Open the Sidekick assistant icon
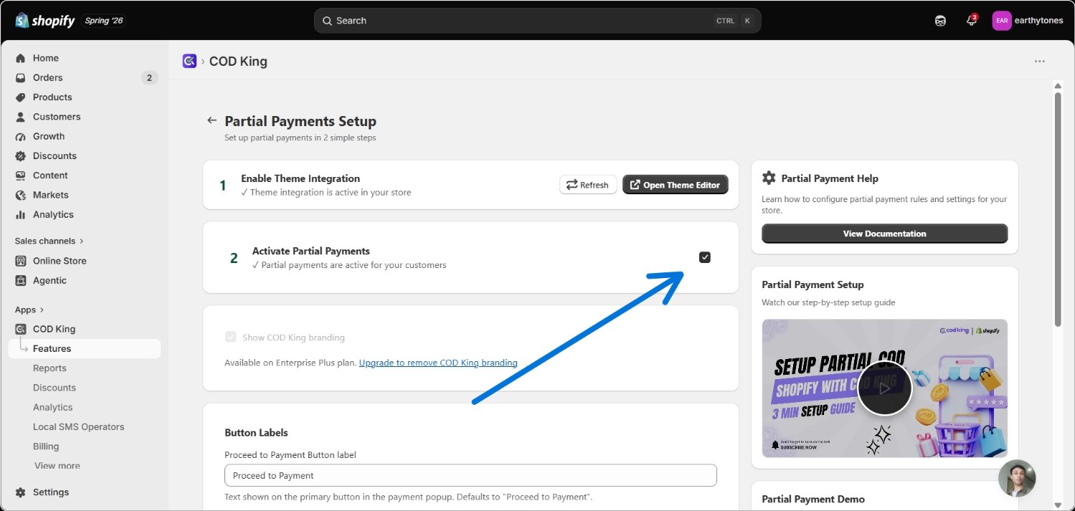This screenshot has height=511, width=1075. [x=940, y=21]
